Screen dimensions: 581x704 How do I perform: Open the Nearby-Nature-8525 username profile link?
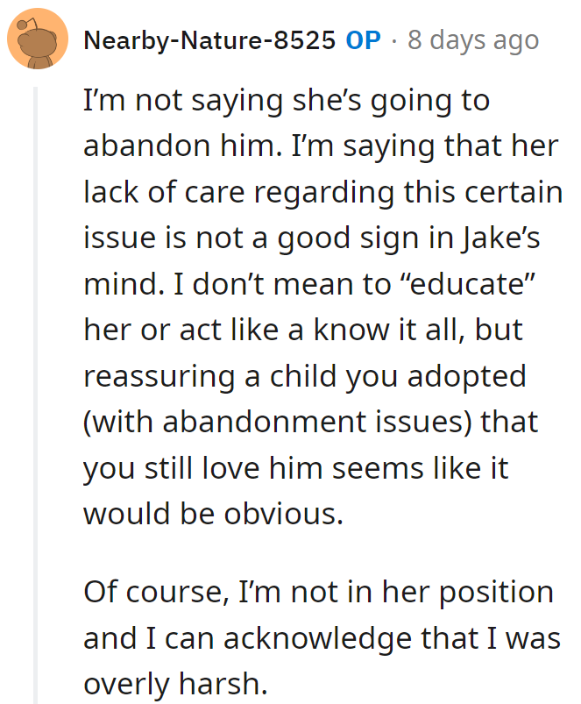[x=210, y=40]
